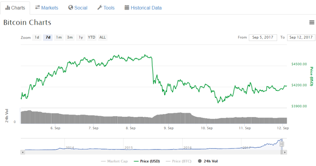The height and width of the screenshot is (166, 316).
Task: Open the Social tab
Action: tap(78, 8)
